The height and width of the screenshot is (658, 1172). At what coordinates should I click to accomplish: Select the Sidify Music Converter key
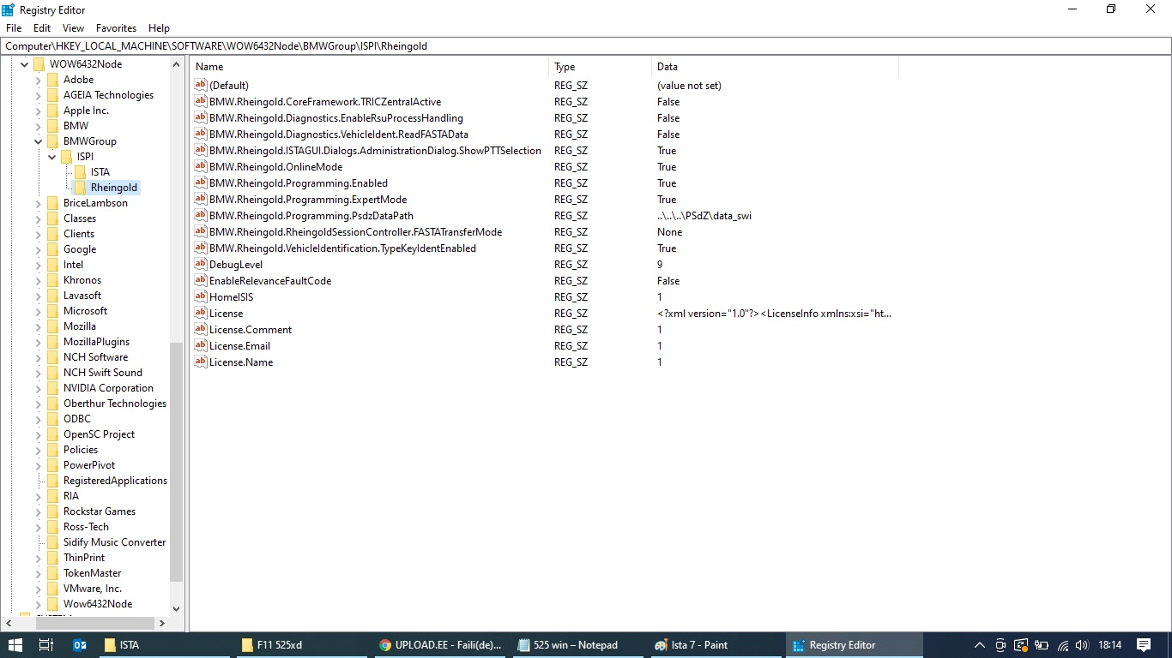click(114, 542)
